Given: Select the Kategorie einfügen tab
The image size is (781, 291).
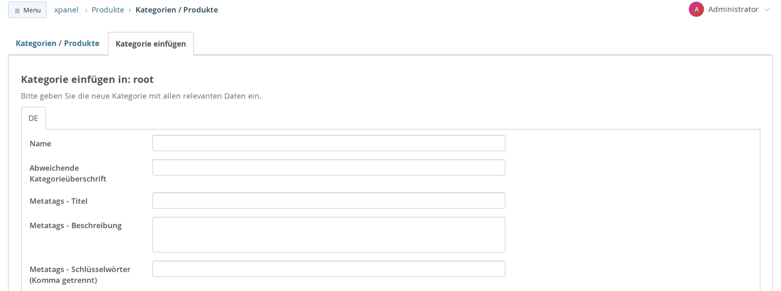Looking at the screenshot, I should tap(151, 44).
